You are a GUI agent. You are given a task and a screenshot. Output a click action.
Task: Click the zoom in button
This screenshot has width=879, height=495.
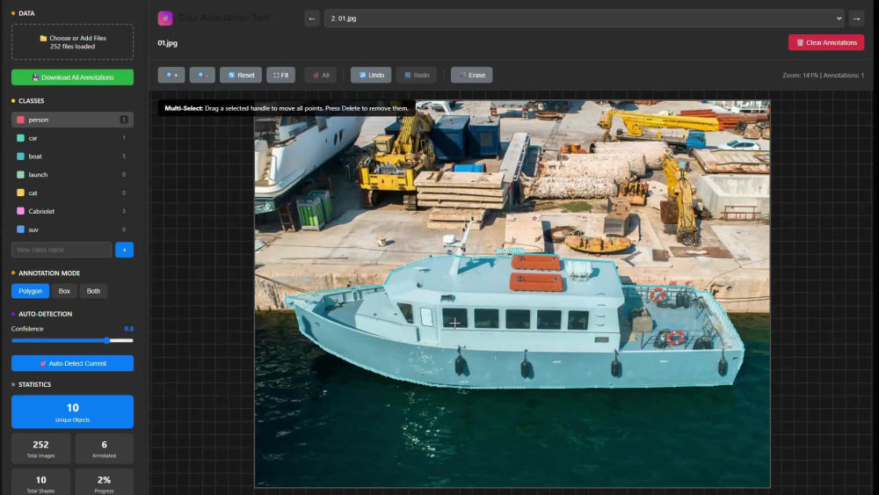pyautogui.click(x=171, y=75)
